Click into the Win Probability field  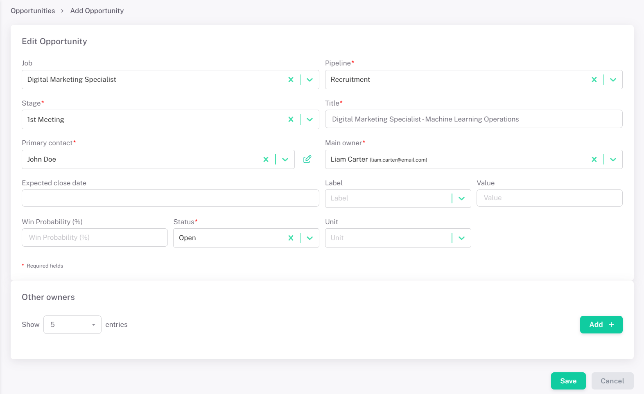[95, 238]
